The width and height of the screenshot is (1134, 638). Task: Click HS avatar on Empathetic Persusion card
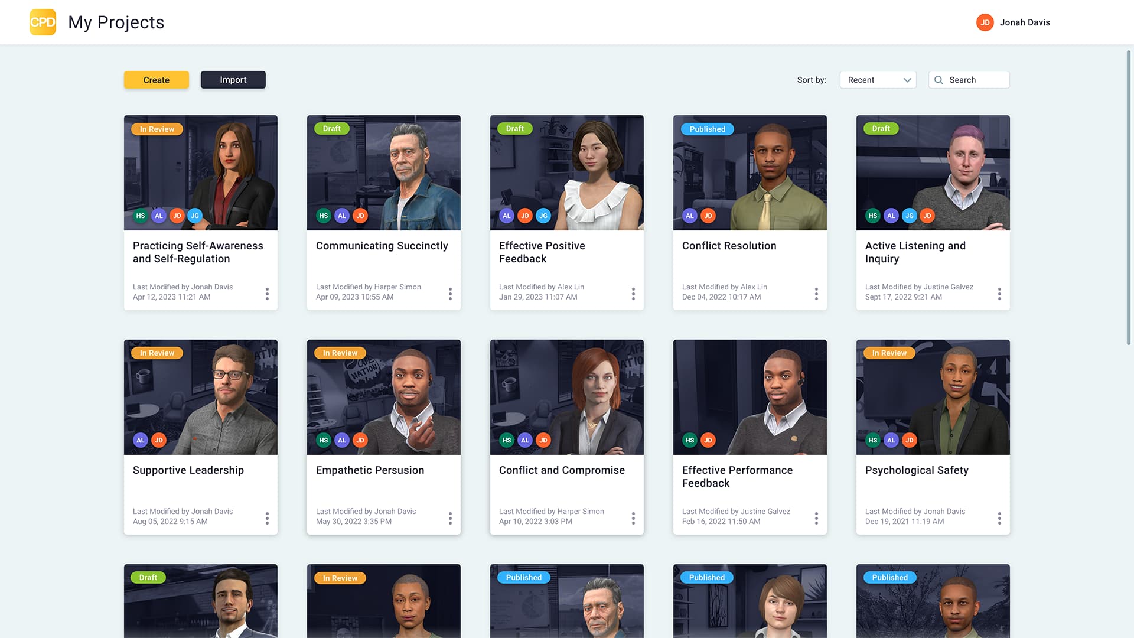point(324,440)
